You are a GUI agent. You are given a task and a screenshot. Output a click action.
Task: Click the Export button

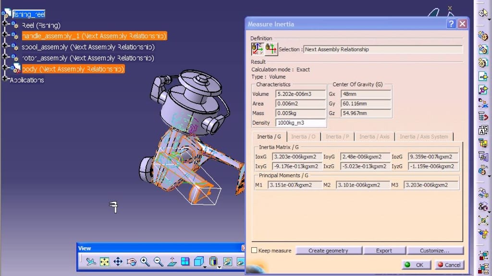point(384,250)
